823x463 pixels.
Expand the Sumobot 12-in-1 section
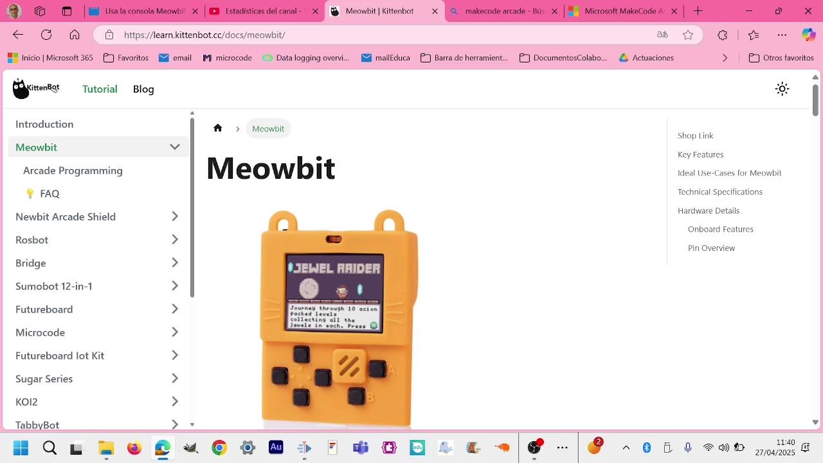point(175,286)
